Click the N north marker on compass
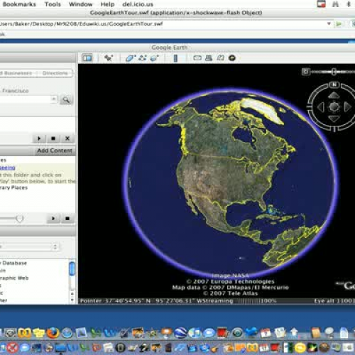Viewport: 355px width, 355px height. click(334, 84)
